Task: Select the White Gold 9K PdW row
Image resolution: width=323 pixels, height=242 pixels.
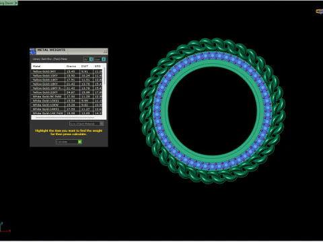Action: click(x=67, y=97)
